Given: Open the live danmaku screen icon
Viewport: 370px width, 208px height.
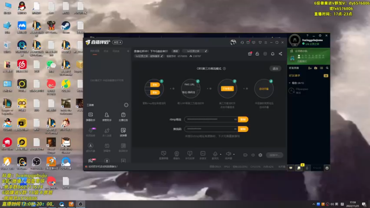Looking at the screenshot, I should point(164,155).
